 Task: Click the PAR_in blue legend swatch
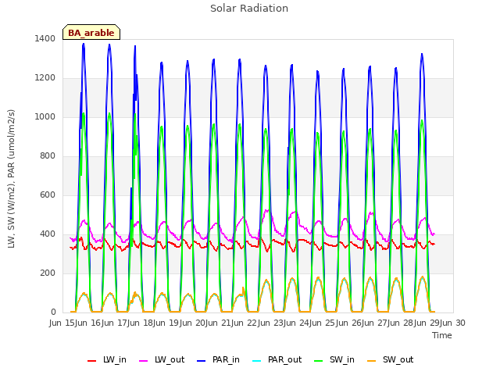pyautogui.click(x=202, y=361)
